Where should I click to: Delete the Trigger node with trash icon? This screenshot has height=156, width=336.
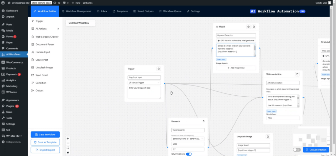tap(158, 69)
